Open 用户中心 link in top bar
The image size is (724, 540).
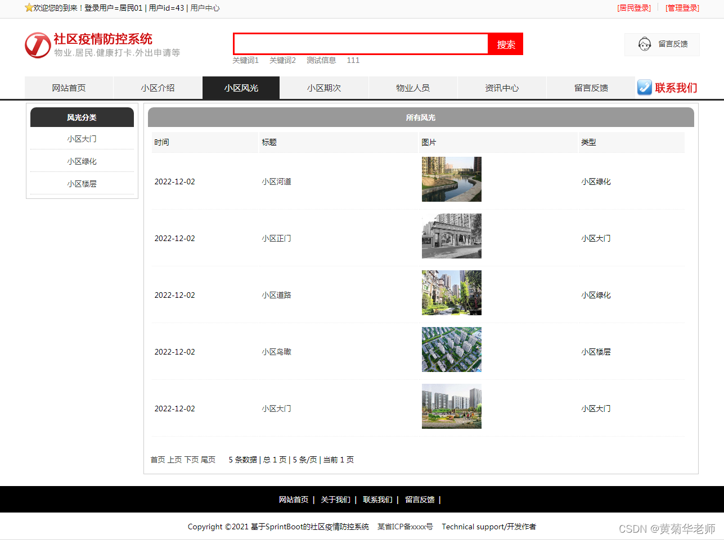point(205,8)
